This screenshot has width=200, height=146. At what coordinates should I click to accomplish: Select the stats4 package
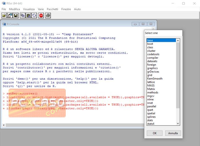point(161,124)
